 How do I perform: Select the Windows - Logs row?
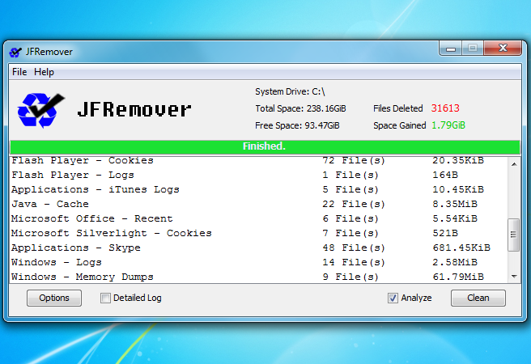pyautogui.click(x=259, y=263)
